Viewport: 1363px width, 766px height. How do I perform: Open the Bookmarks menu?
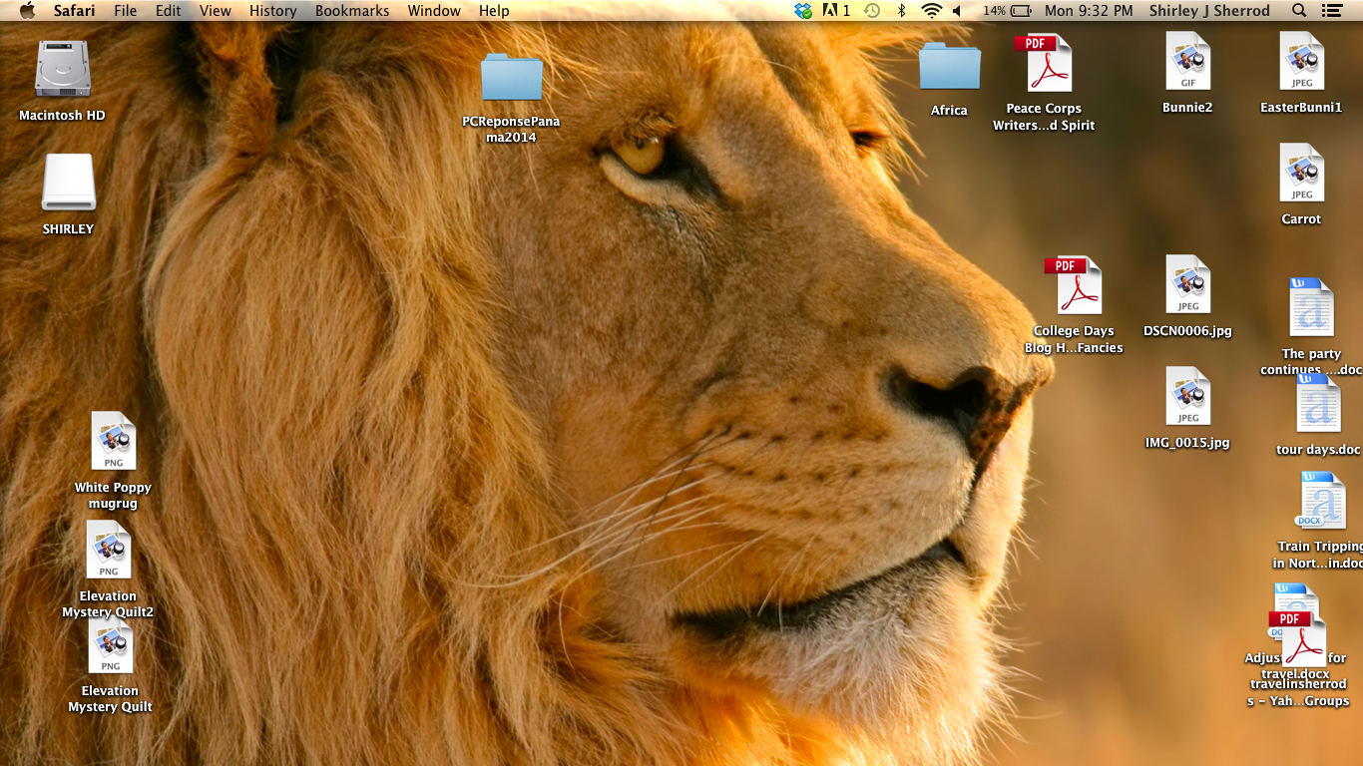pos(351,11)
